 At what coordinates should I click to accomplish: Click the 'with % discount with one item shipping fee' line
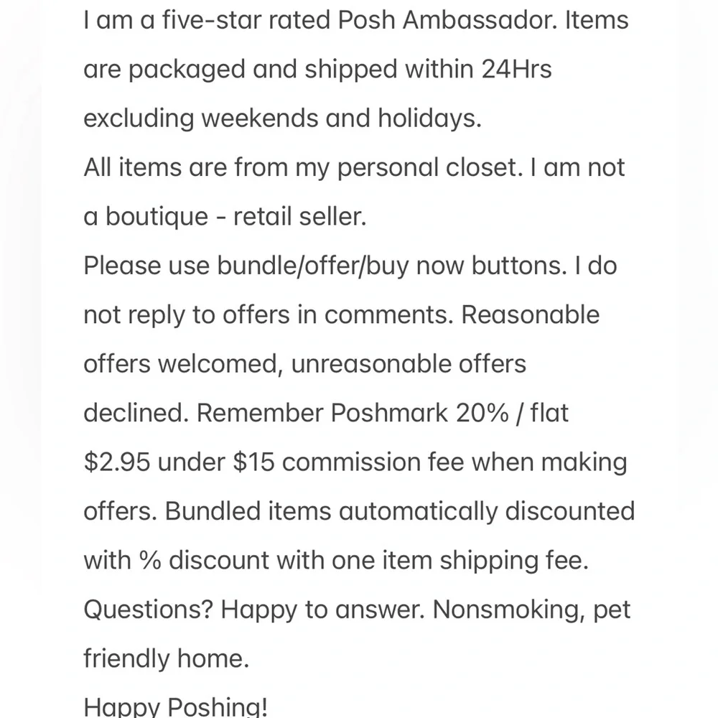336,560
